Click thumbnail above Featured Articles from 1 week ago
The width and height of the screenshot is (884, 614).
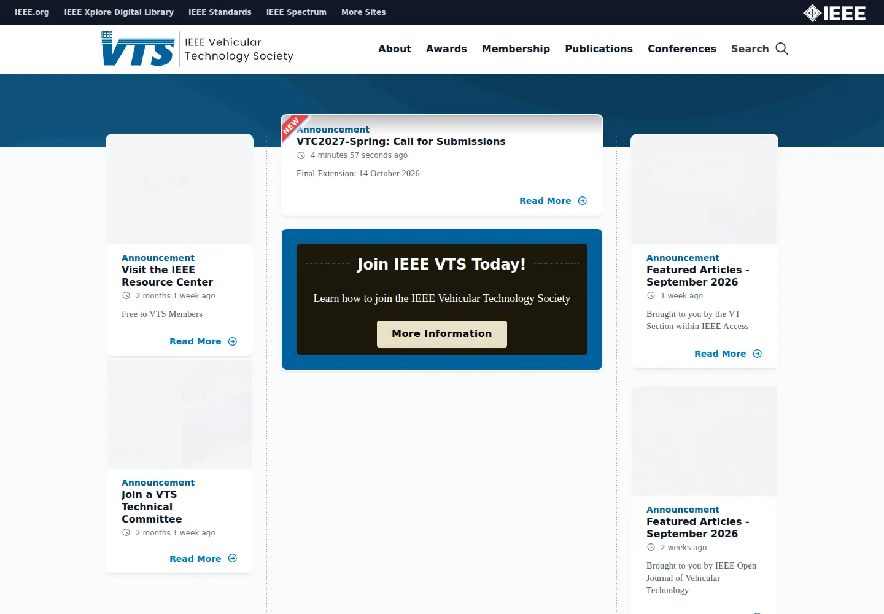coord(704,190)
